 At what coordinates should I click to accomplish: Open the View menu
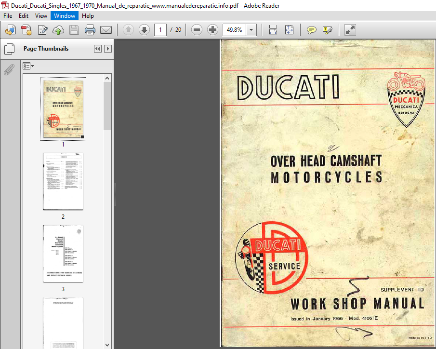41,16
